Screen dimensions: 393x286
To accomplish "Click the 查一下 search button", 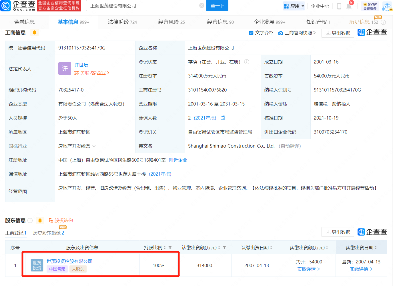I will pyautogui.click(x=217, y=6).
